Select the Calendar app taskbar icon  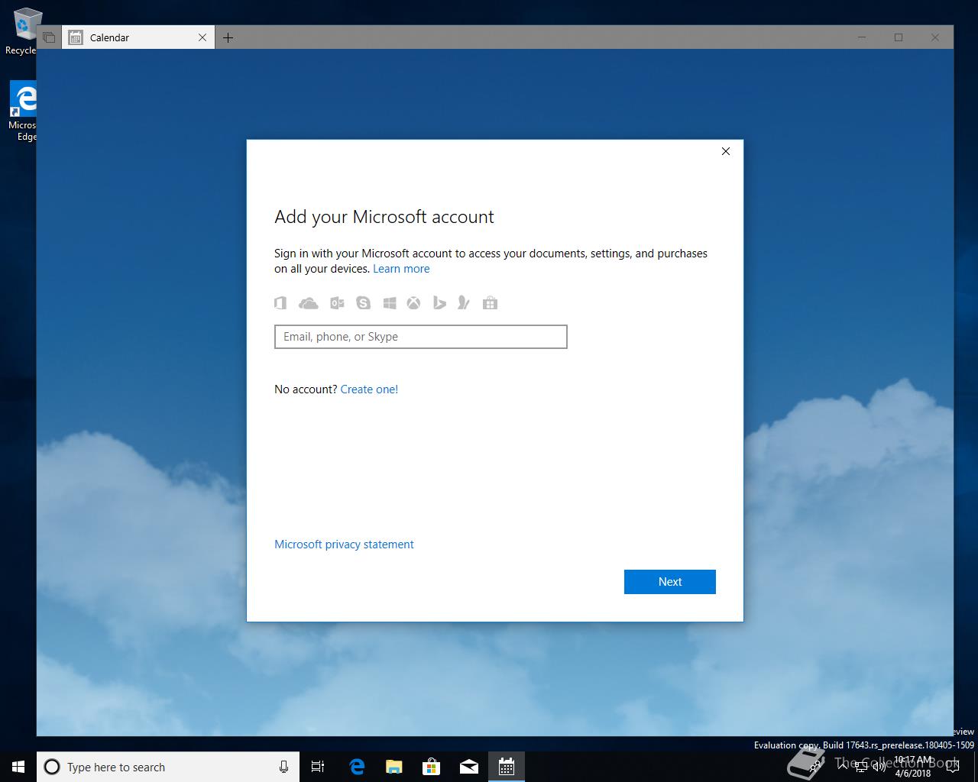point(507,767)
